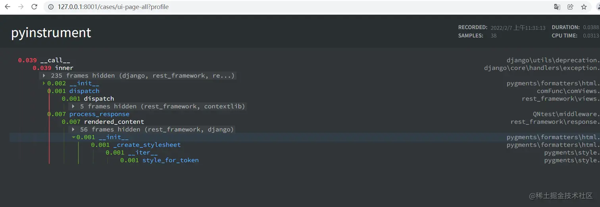View site information icon in address bar

(x=50, y=7)
